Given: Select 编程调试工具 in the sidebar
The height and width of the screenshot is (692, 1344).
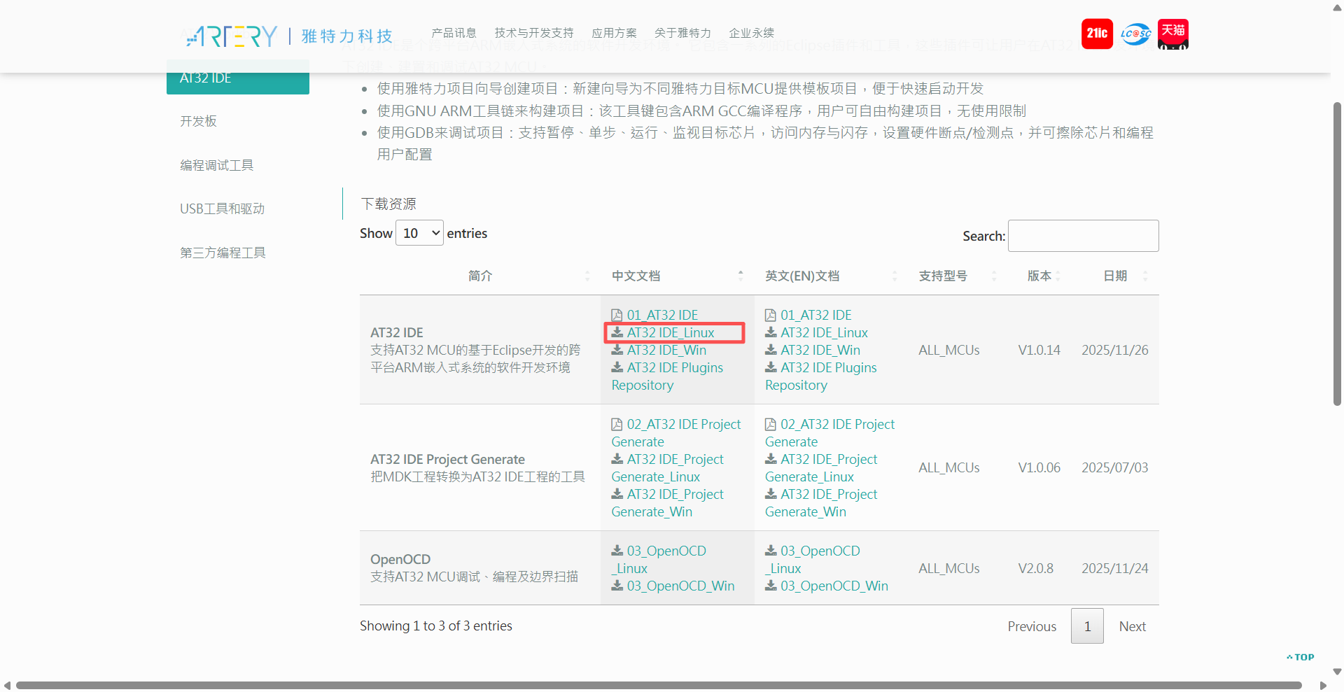Looking at the screenshot, I should 217,165.
